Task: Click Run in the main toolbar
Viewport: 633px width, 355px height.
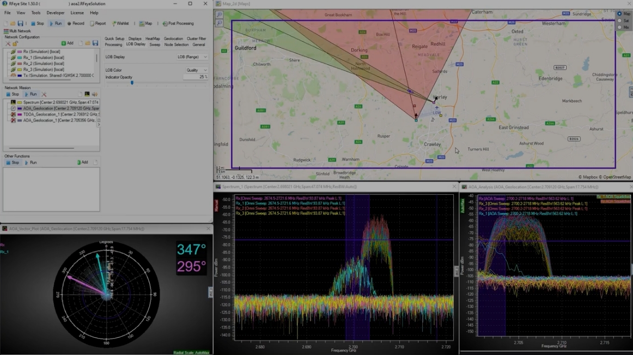Action: pyautogui.click(x=56, y=23)
